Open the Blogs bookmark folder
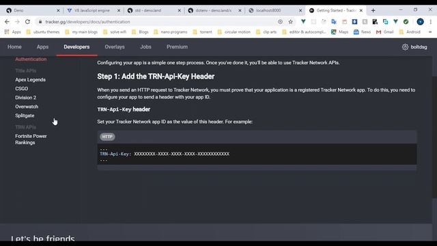 pyautogui.click(x=140, y=32)
